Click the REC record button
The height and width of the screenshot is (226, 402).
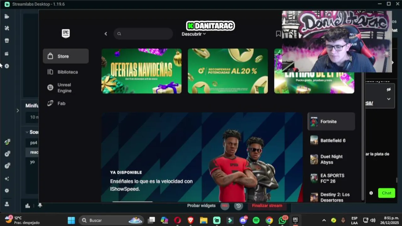tap(225, 206)
